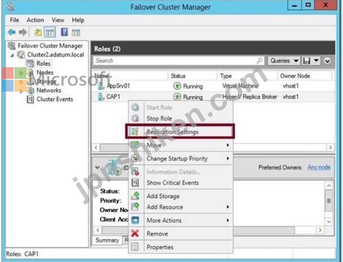343x262 pixels.
Task: Collapse the Cluster2.adatum.local tree node
Action: (12, 55)
